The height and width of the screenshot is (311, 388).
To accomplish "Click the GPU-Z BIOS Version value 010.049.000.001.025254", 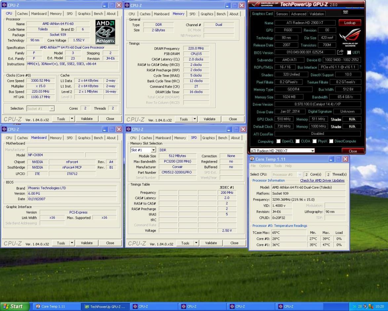I will click(305, 52).
